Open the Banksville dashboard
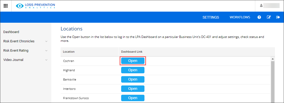This screenshot has height=103, width=284. [x=133, y=79]
